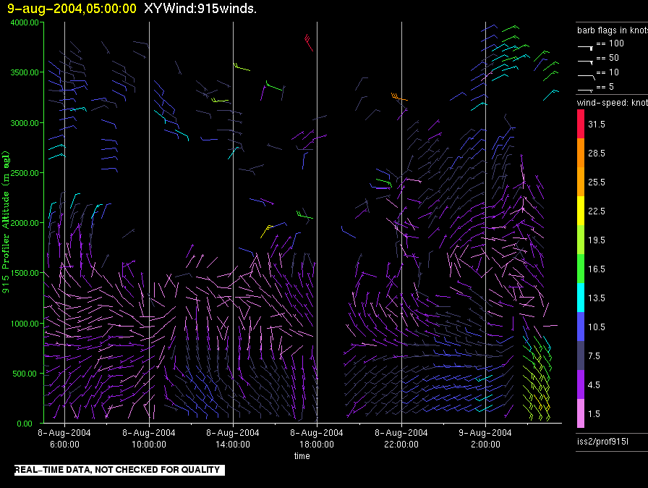Click the yellow-green 19.5 color swatch
The width and height of the screenshot is (648, 488).
(581, 240)
